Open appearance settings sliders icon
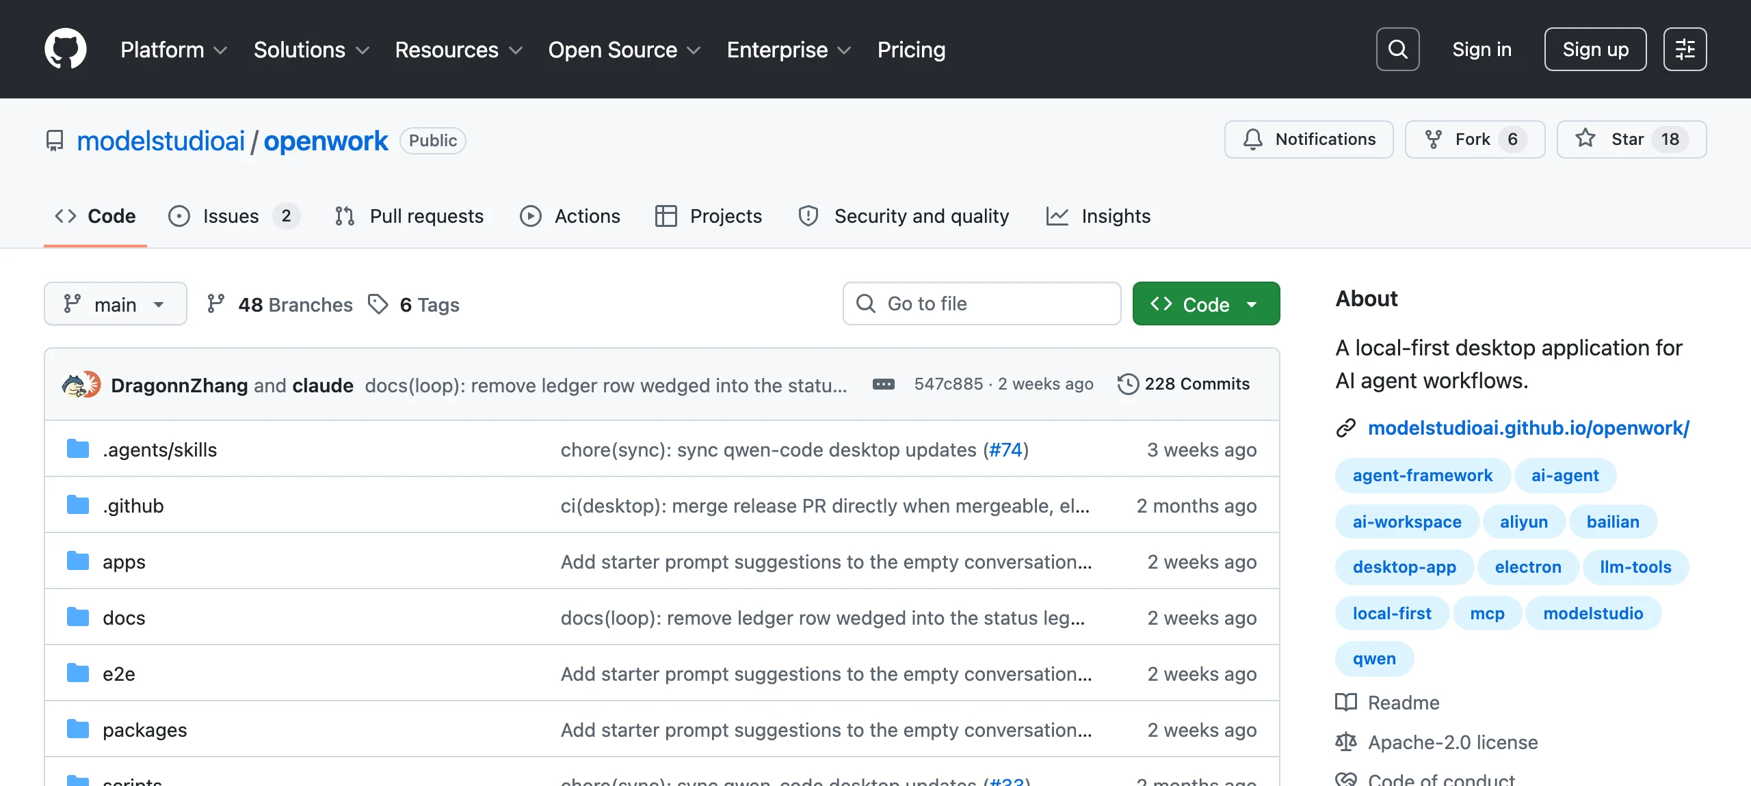The width and height of the screenshot is (1751, 786). (x=1685, y=49)
